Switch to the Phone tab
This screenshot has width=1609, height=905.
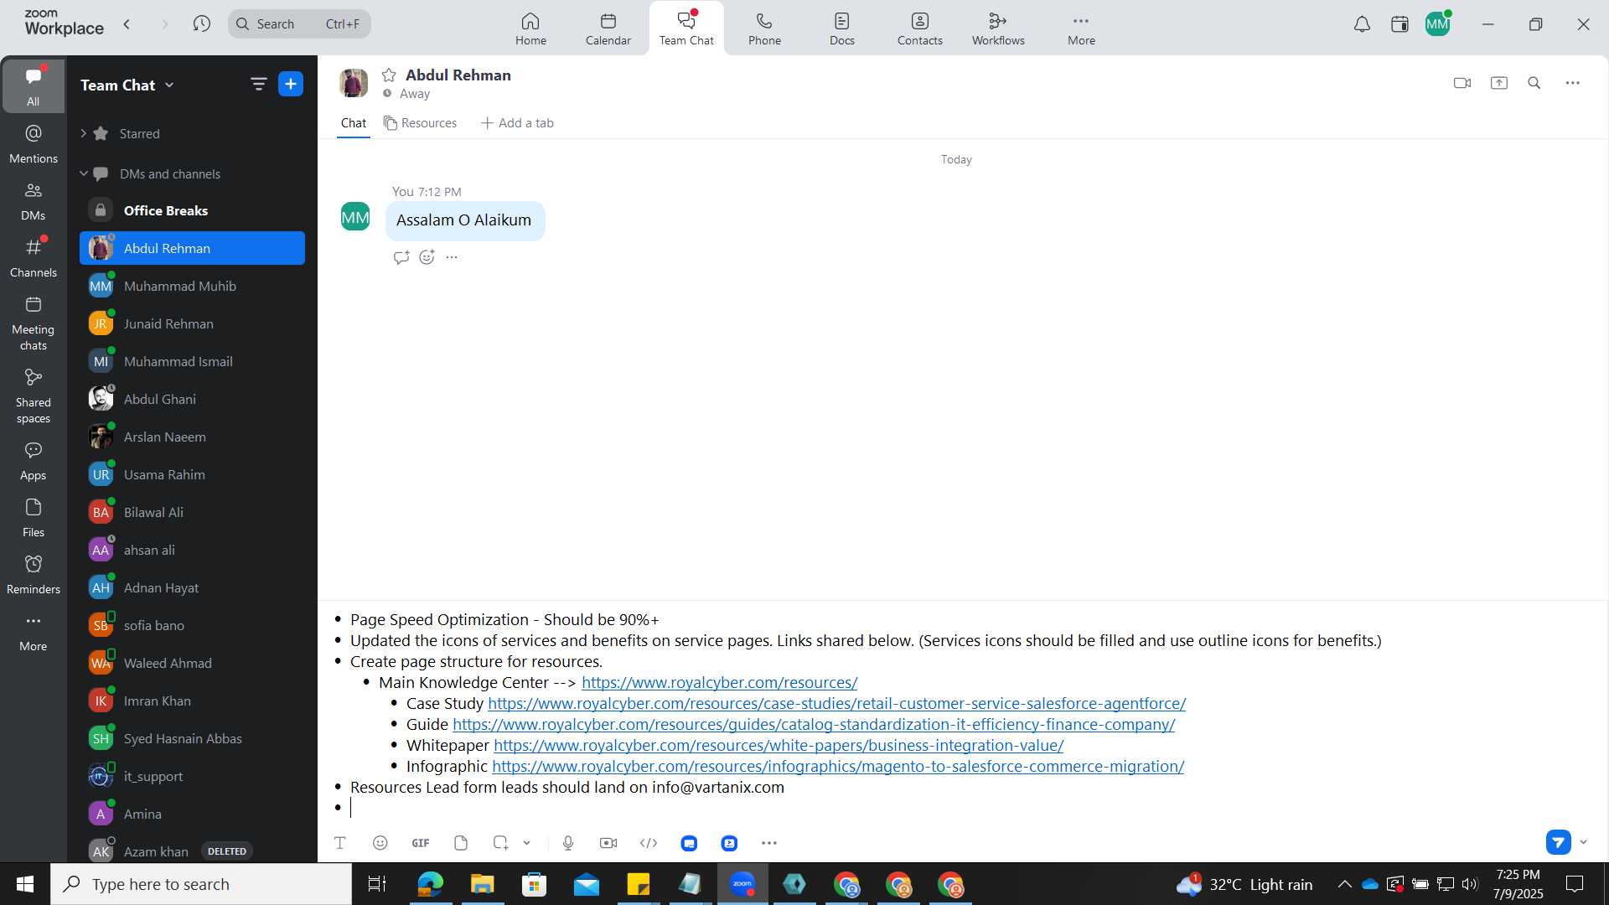[764, 28]
